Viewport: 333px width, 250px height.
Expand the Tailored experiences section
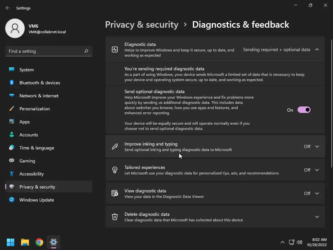317,170
